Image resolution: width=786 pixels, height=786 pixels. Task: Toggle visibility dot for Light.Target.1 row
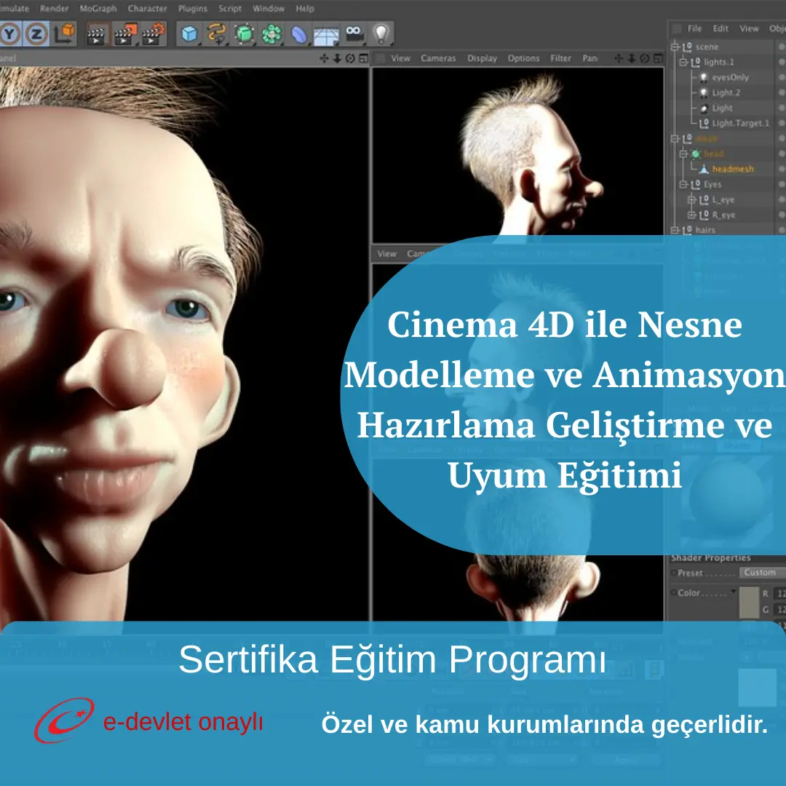coord(781,123)
